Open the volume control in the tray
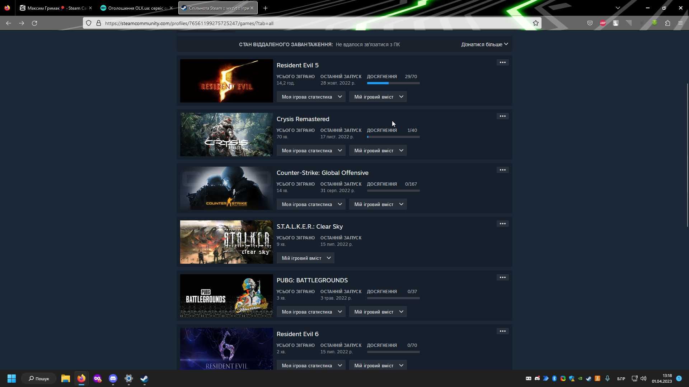 pos(643,378)
